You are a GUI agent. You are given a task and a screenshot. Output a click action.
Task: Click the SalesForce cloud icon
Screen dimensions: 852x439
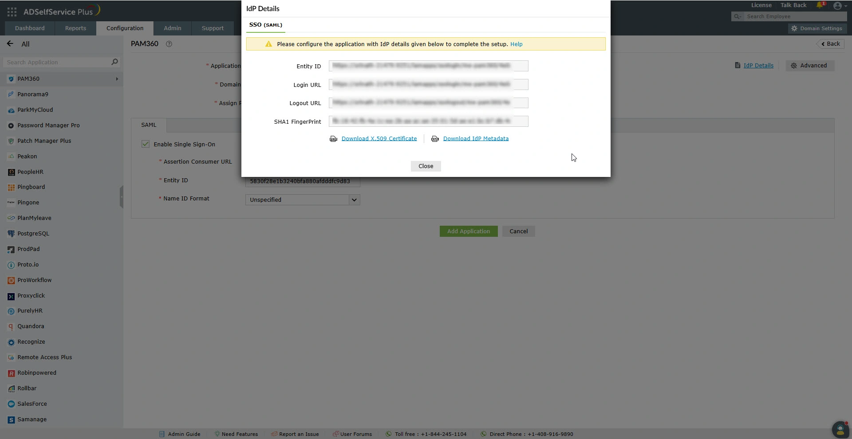coord(11,404)
